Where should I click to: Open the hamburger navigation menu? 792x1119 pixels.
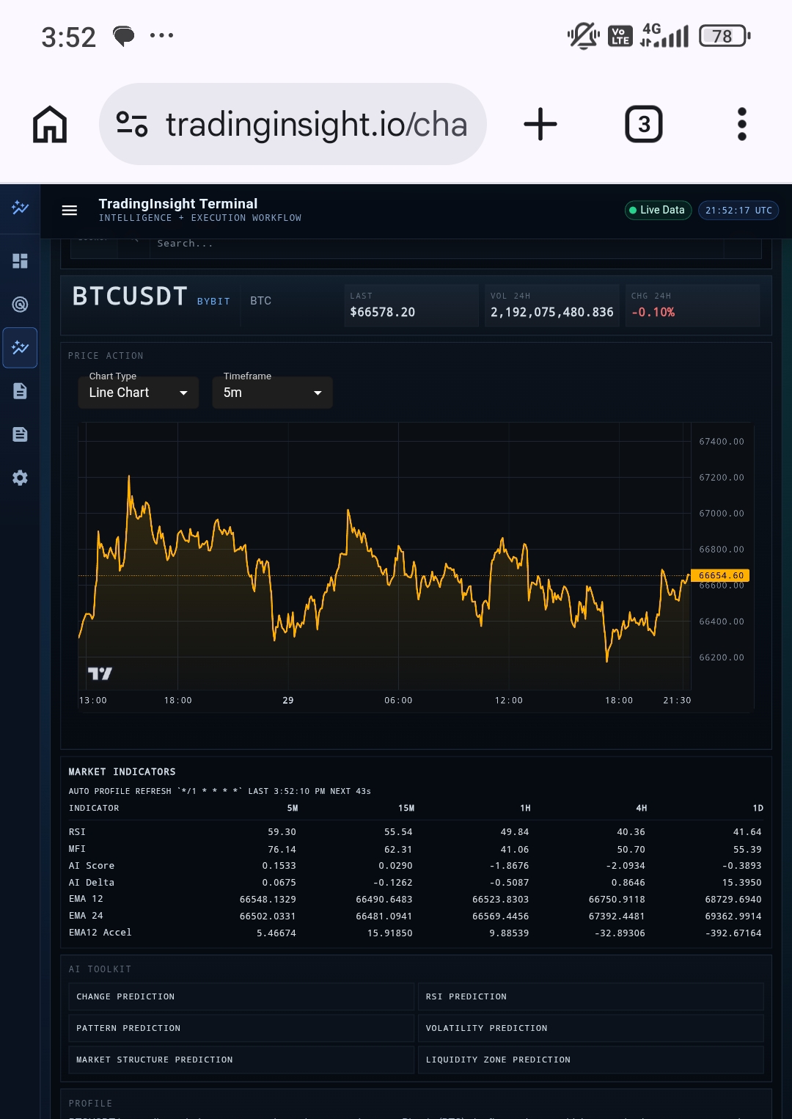70,211
